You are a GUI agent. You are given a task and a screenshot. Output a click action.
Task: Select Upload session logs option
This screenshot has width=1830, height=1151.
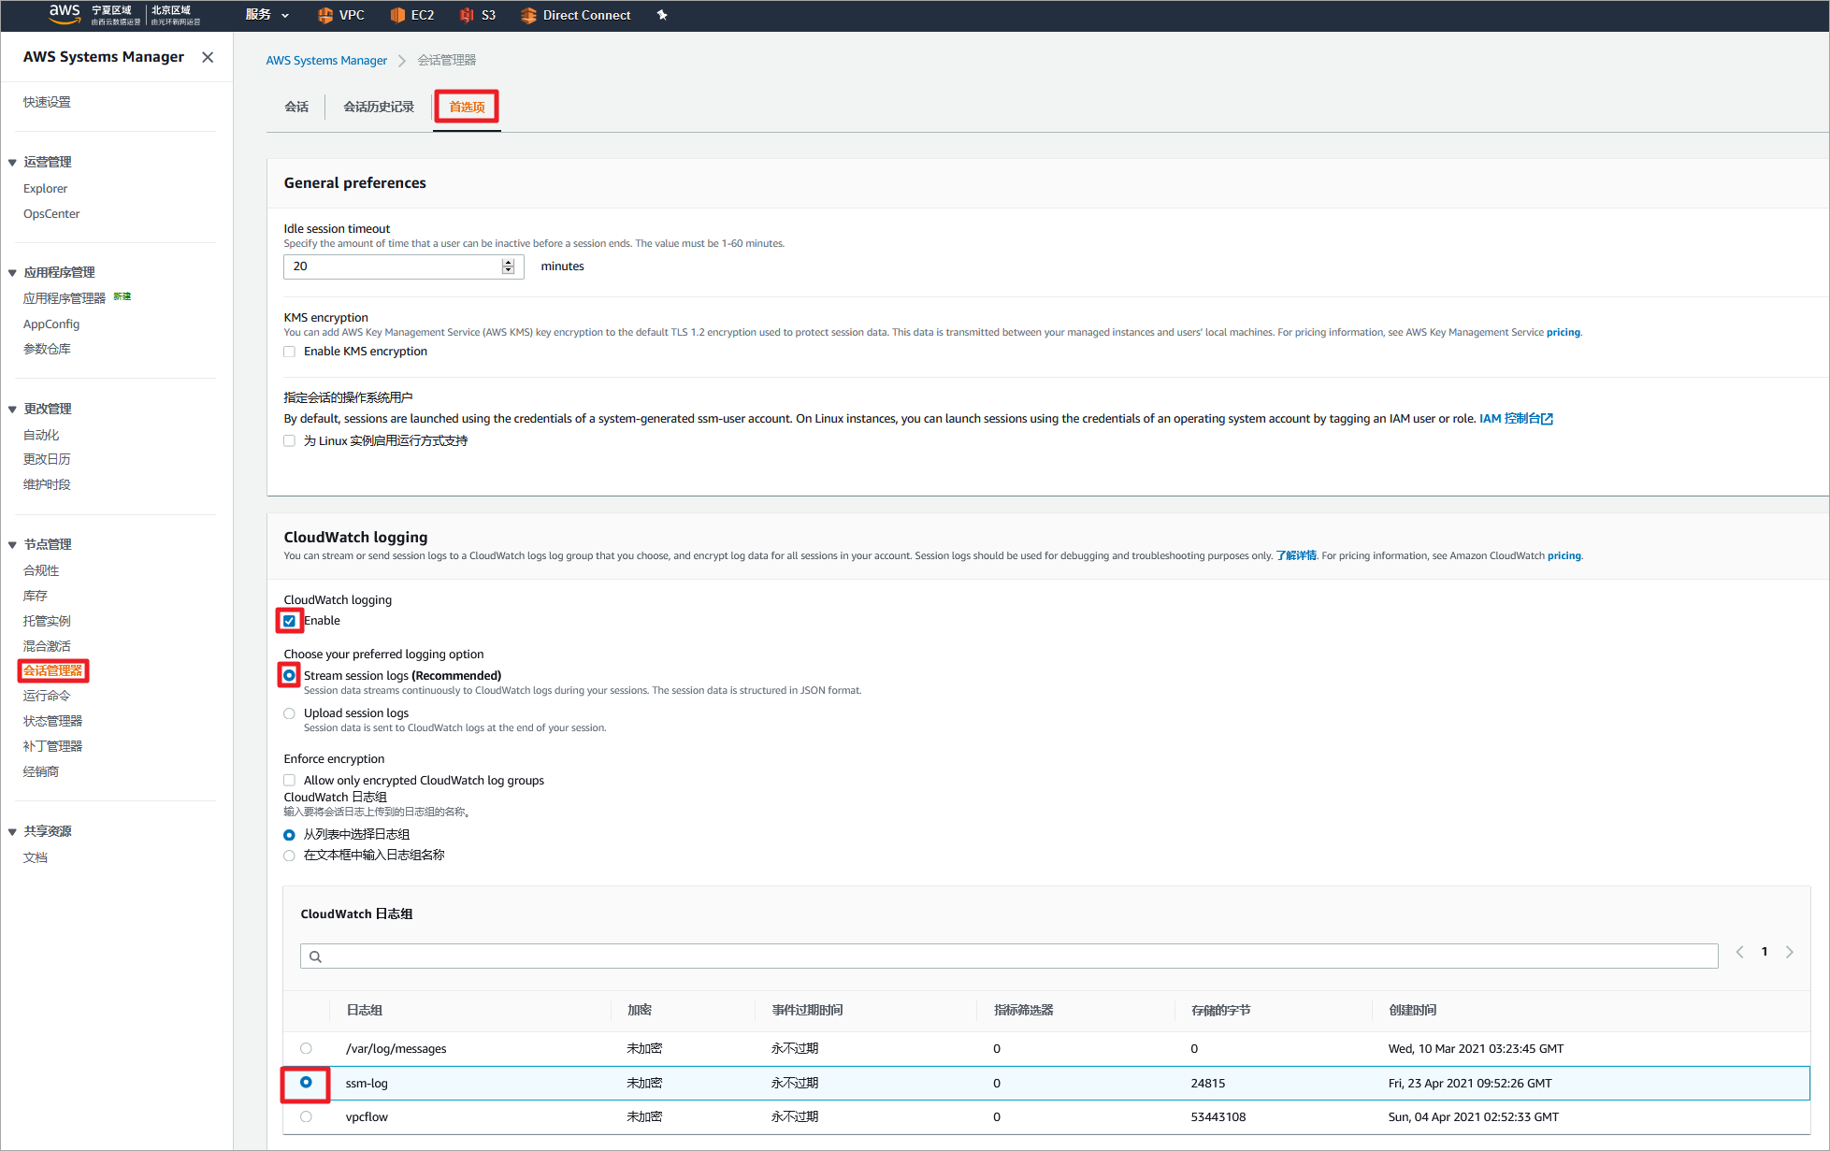[289, 713]
